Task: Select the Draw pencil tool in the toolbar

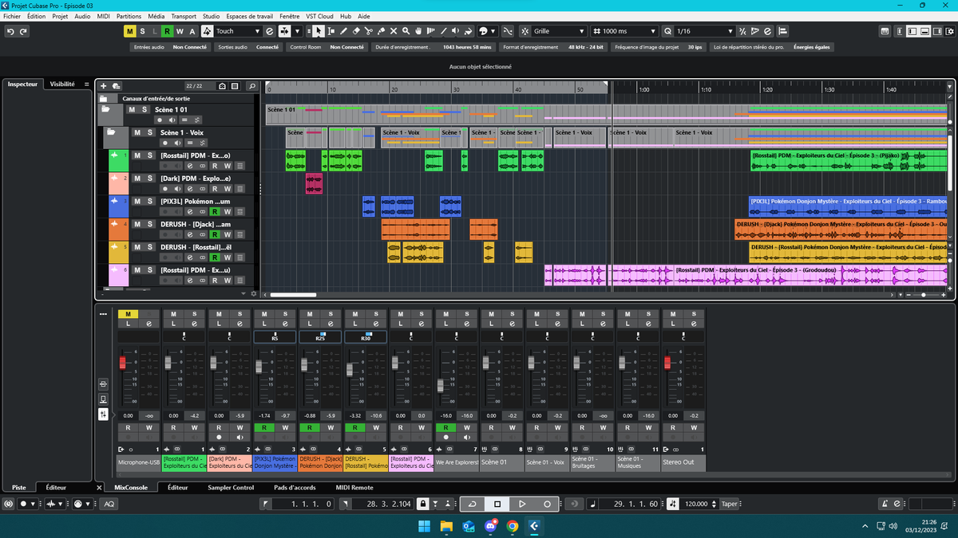Action: [343, 31]
